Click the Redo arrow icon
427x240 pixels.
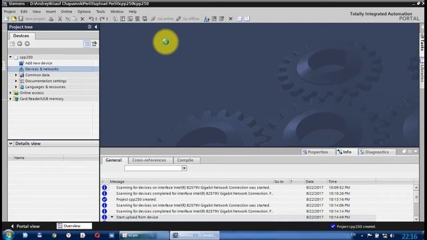pos(102,19)
